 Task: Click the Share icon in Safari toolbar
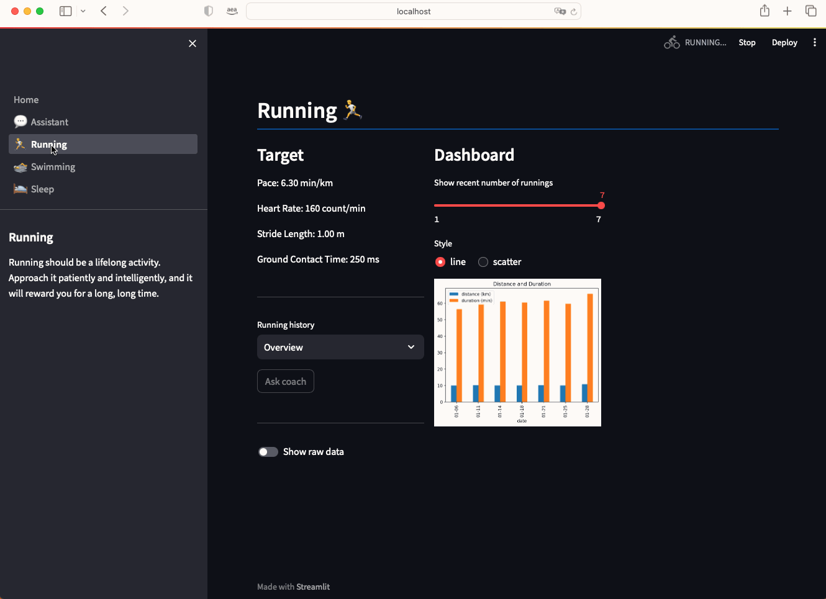(x=765, y=11)
